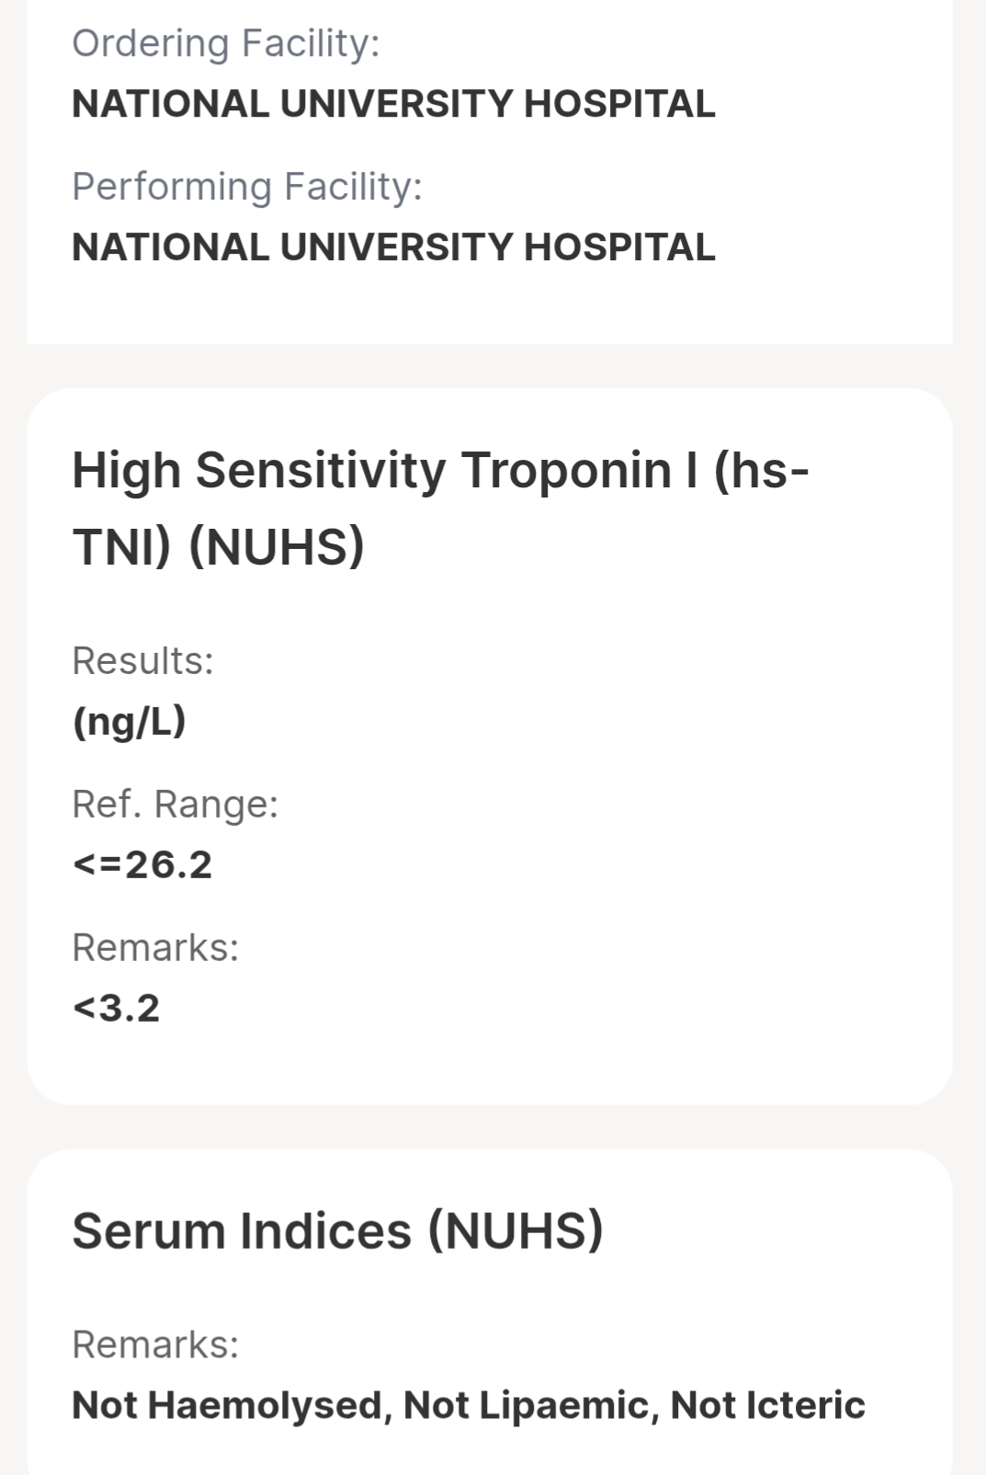The width and height of the screenshot is (986, 1475).
Task: Click the word Troponin in the title
Action: coord(566,471)
